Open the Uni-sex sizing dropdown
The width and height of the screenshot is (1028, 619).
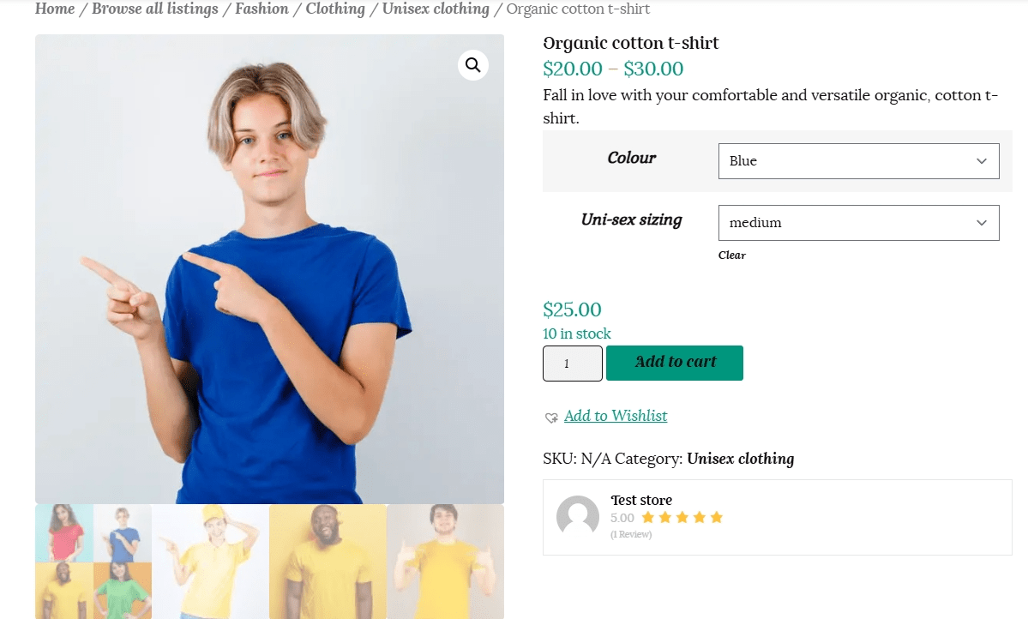tap(858, 223)
